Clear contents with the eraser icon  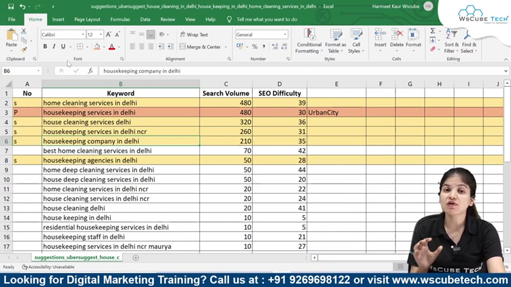click(x=433, y=49)
